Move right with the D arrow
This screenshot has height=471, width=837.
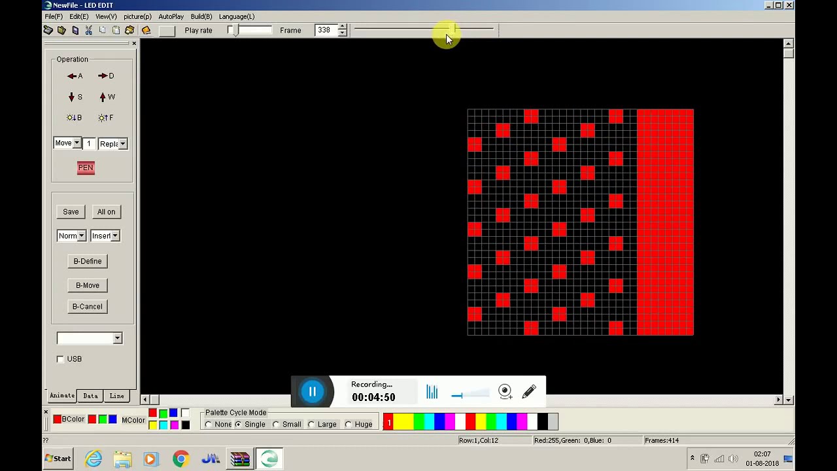(106, 76)
